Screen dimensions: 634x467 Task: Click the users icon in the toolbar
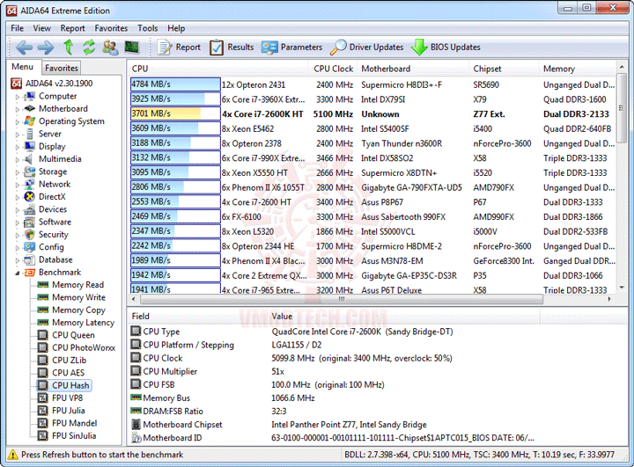110,47
